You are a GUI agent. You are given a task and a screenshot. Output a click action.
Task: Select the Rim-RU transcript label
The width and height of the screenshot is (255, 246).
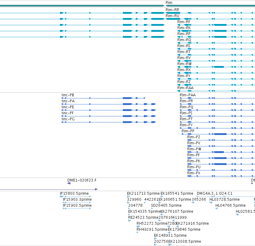click(x=172, y=16)
